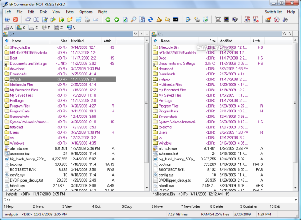Switch to drive Z
Screen dimensions: 301x220
(x=59, y=28)
